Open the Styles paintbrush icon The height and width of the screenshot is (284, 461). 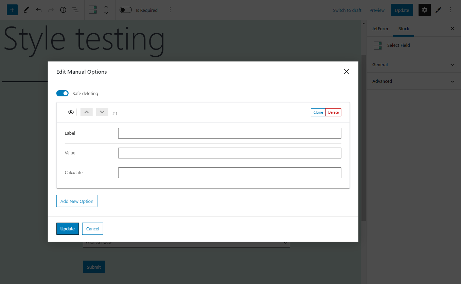438,10
